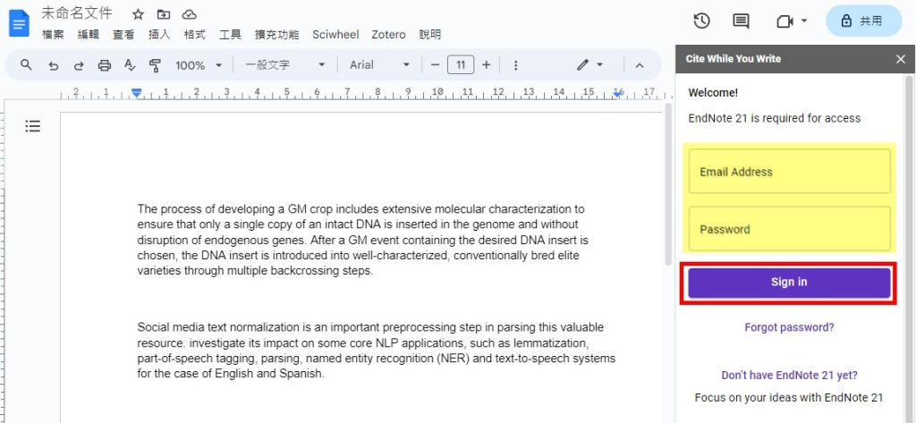Open the 檔案 menu
Viewport: 916px width, 423px height.
point(53,35)
